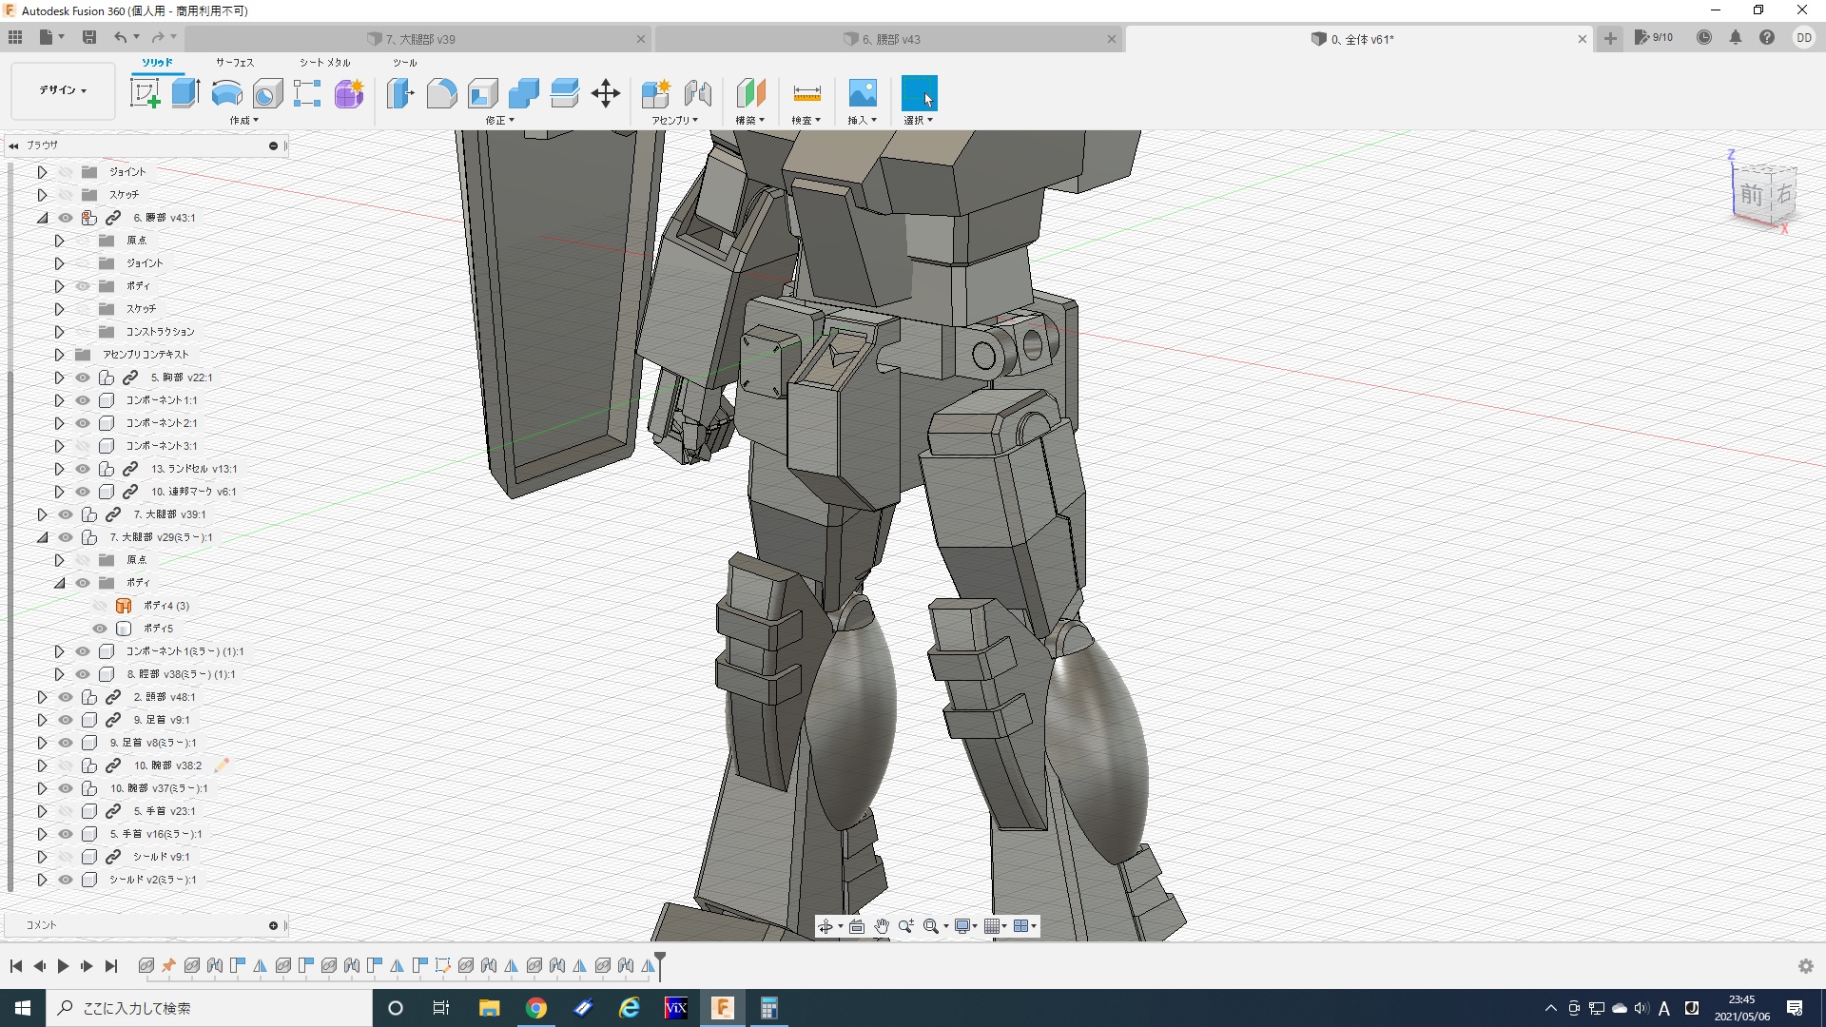Show the 10. 腕部 v38:2 component
Screen dimensions: 1826x1027
coord(66,765)
